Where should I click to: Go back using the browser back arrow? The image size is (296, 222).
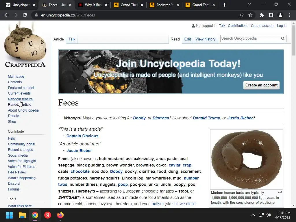[6, 15]
